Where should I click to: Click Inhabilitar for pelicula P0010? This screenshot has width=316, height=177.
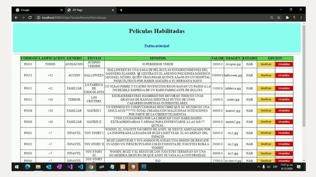coord(284,64)
